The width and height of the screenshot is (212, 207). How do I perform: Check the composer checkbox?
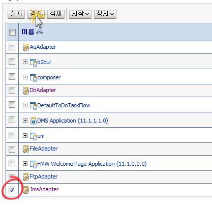coord(12,77)
